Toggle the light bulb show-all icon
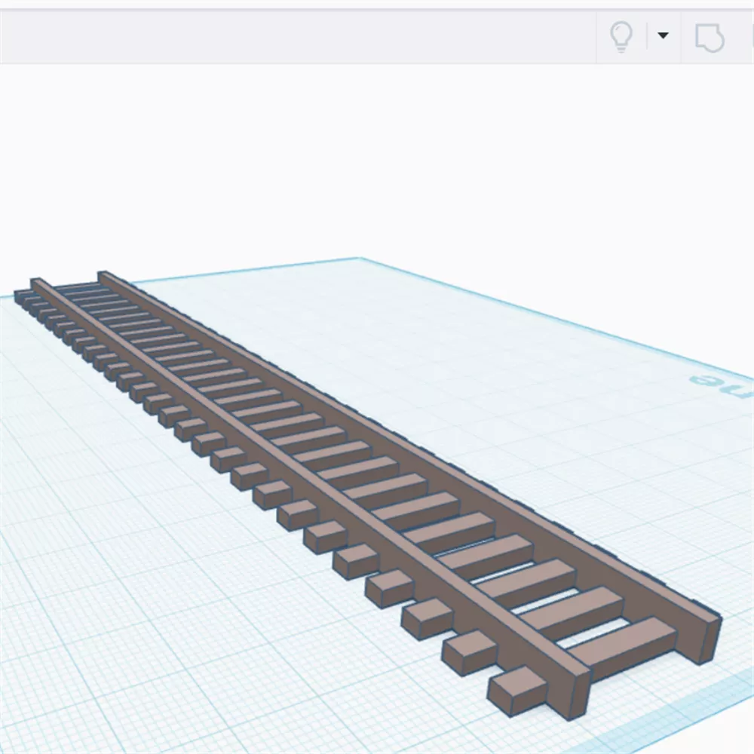Image resolution: width=754 pixels, height=754 pixels. (621, 36)
